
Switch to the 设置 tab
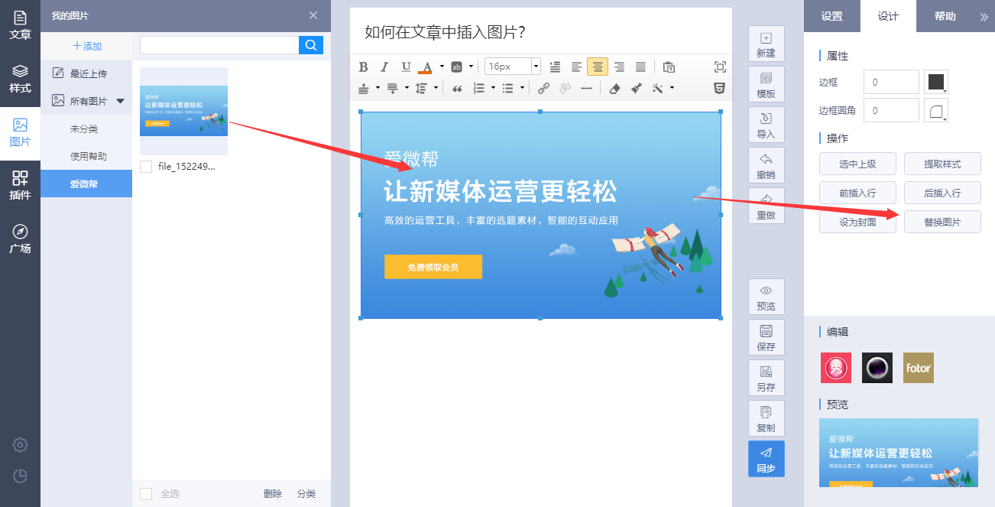click(831, 16)
